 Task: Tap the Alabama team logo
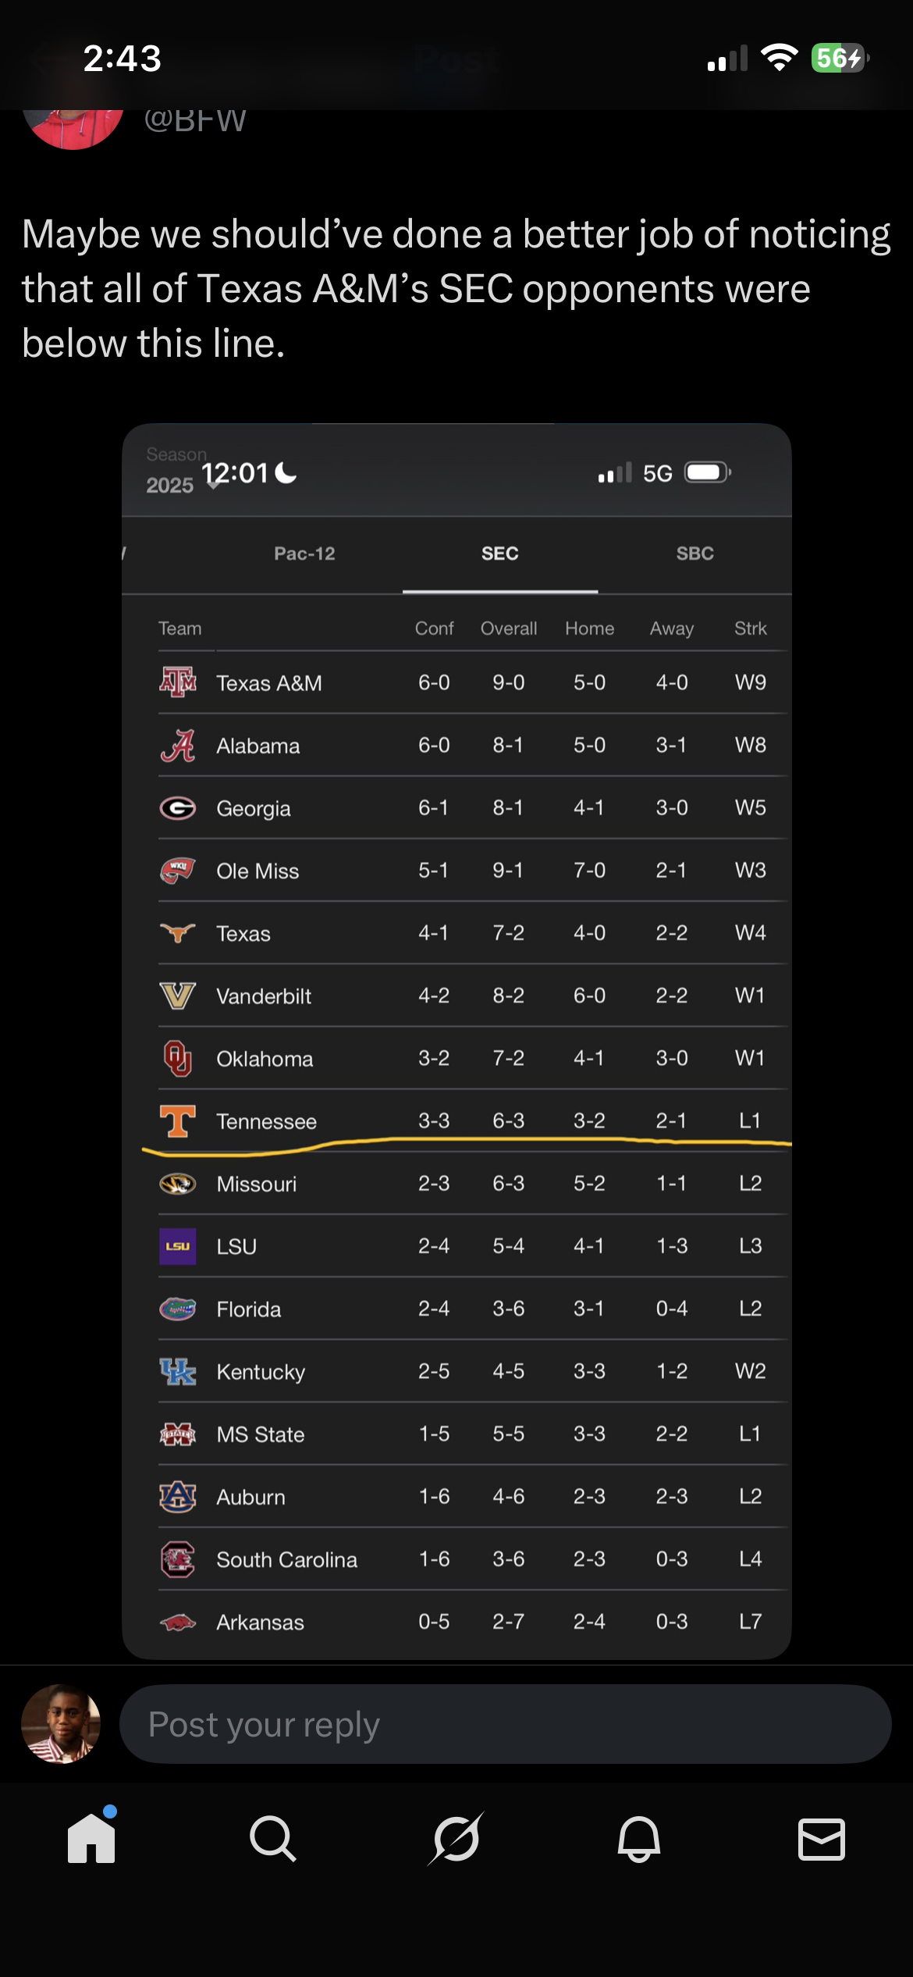[178, 746]
